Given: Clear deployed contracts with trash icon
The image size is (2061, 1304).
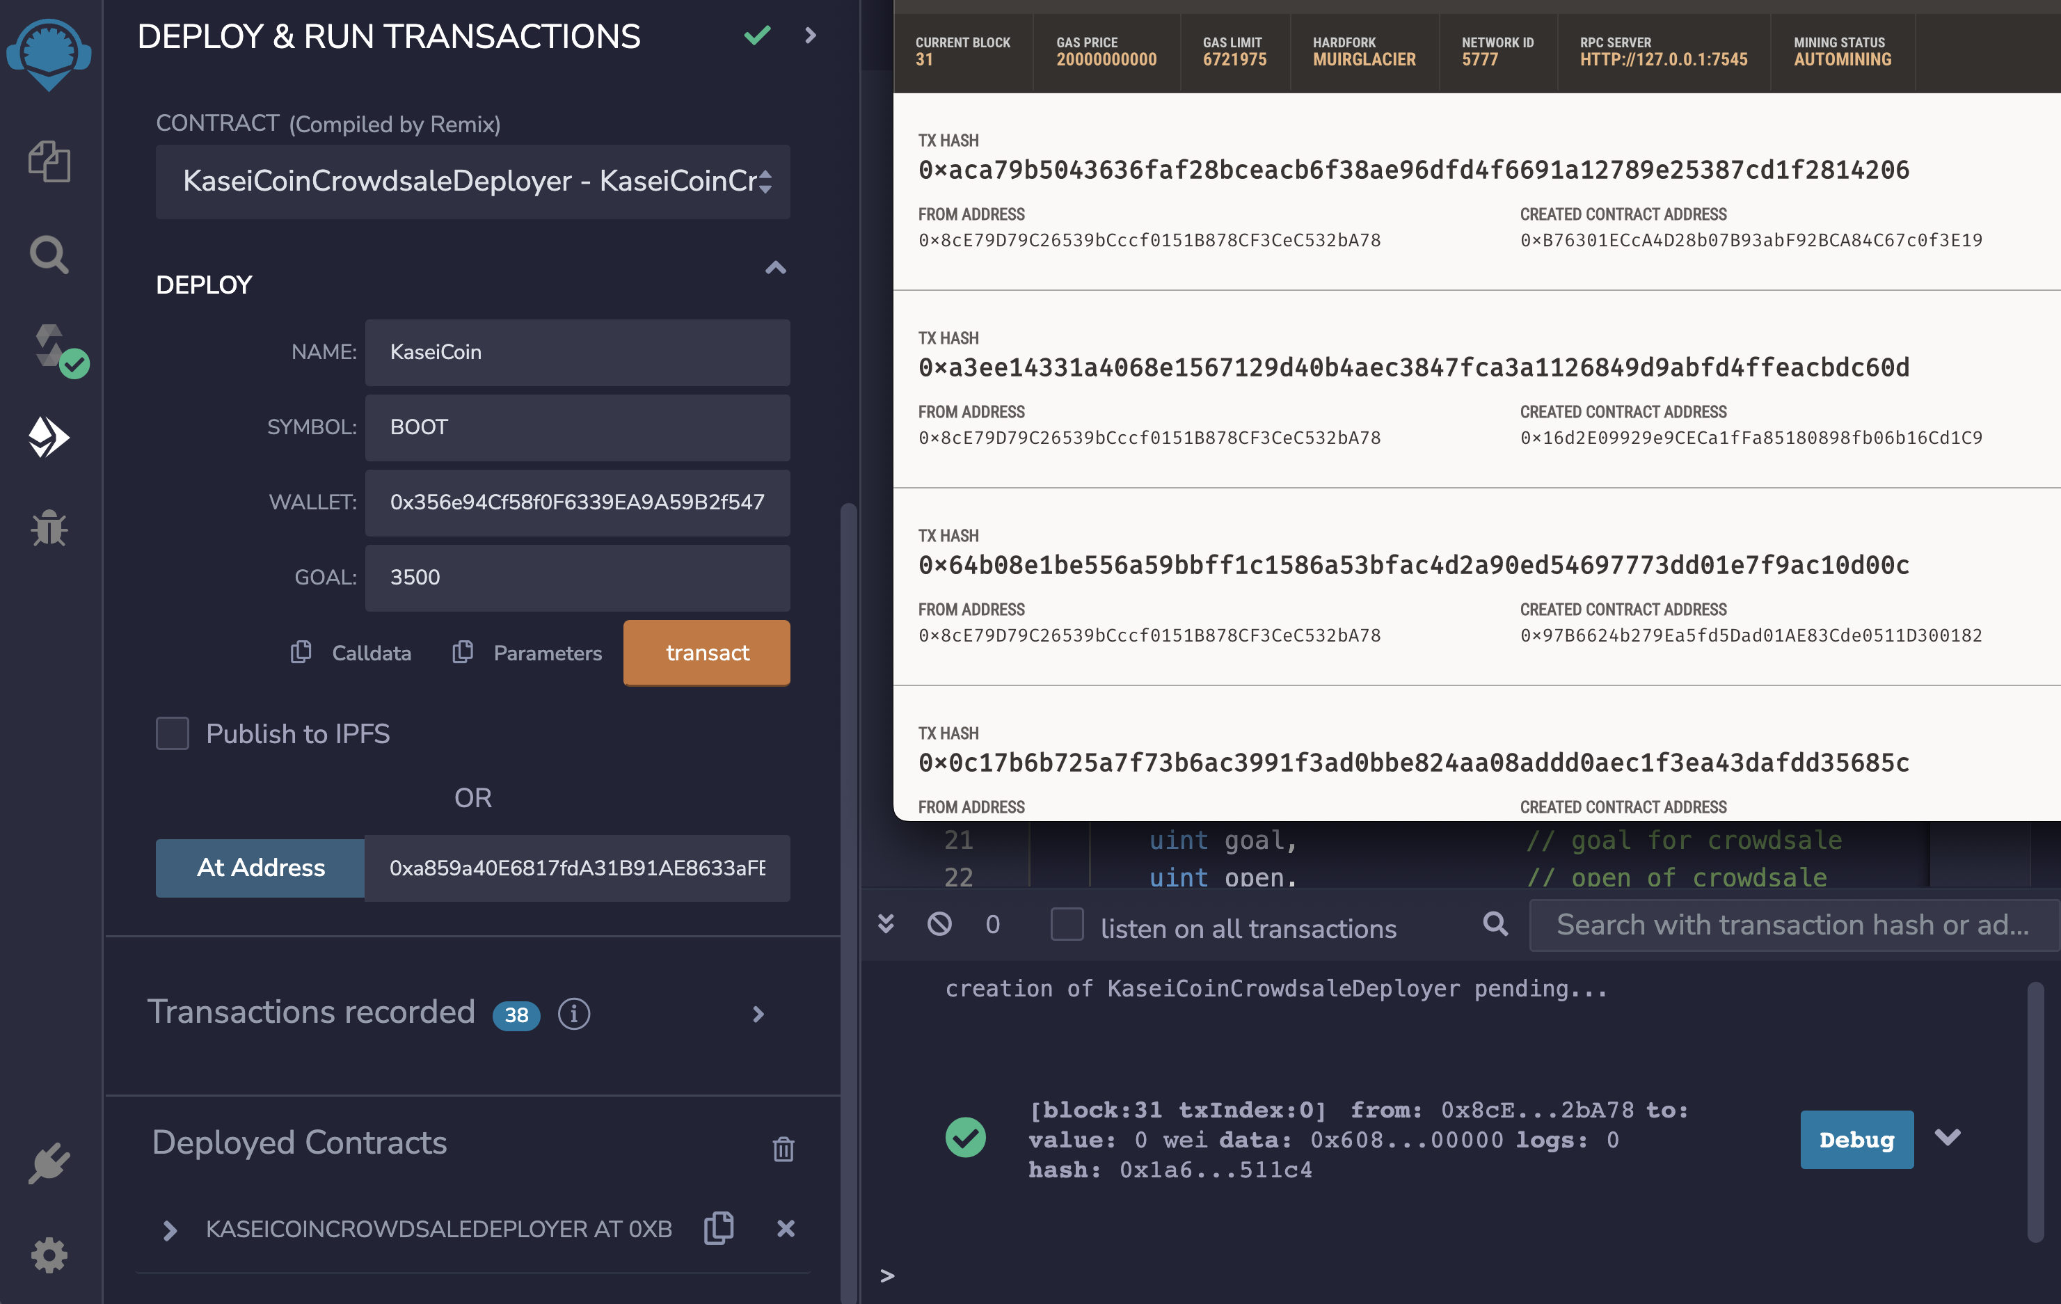Looking at the screenshot, I should [783, 1148].
